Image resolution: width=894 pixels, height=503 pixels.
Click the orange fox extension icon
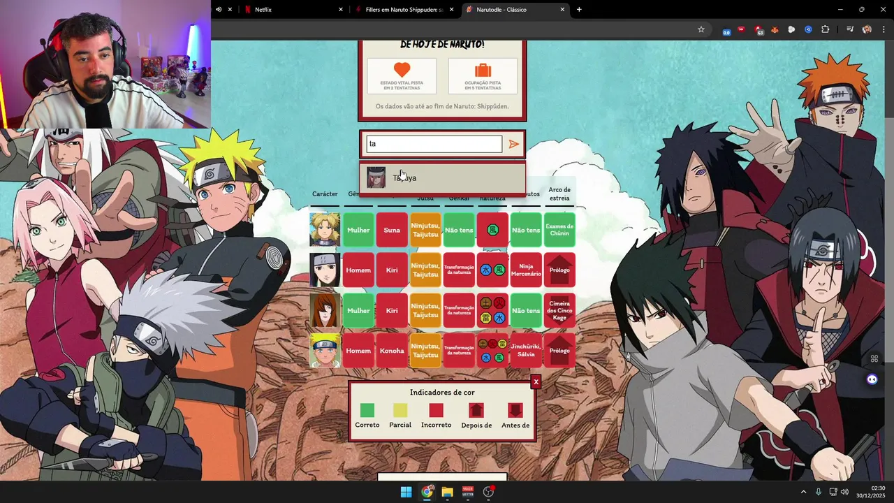(x=775, y=29)
